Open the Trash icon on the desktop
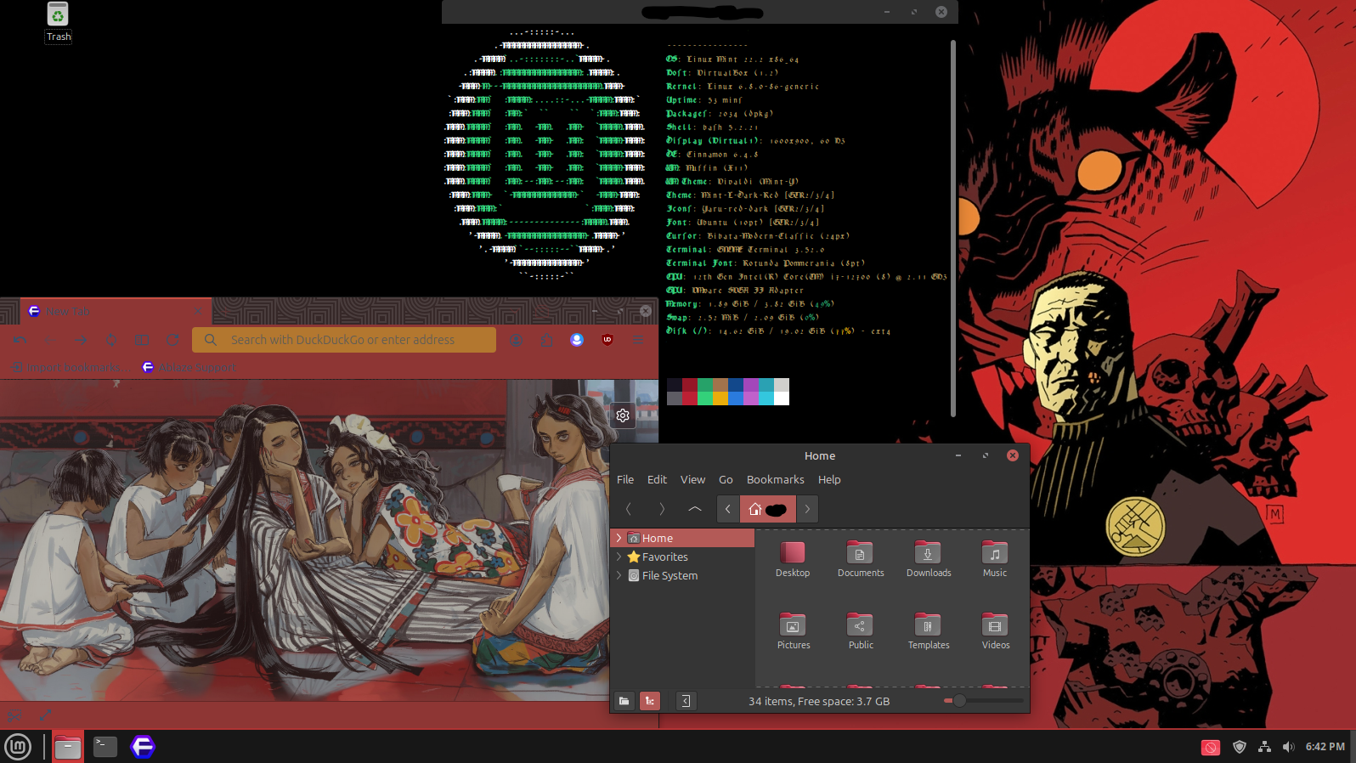The width and height of the screenshot is (1356, 763). pyautogui.click(x=58, y=22)
